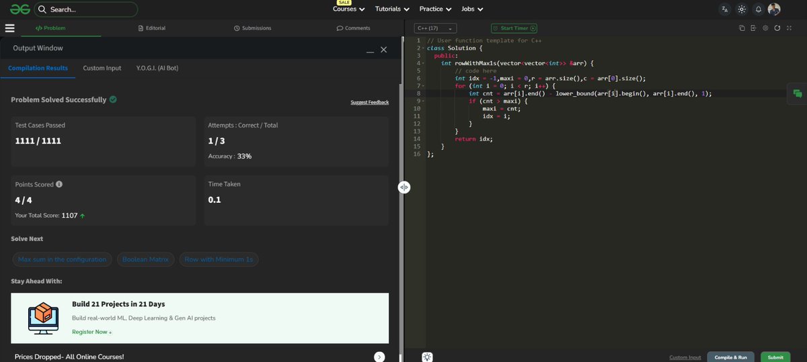Viewport: 807px width, 362px height.
Task: Click 'class Solution {' code line
Action: [x=455, y=48]
